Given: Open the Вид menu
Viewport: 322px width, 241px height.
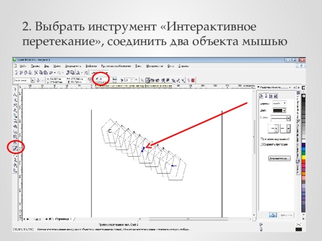Looking at the screenshot, I should pos(46,66).
